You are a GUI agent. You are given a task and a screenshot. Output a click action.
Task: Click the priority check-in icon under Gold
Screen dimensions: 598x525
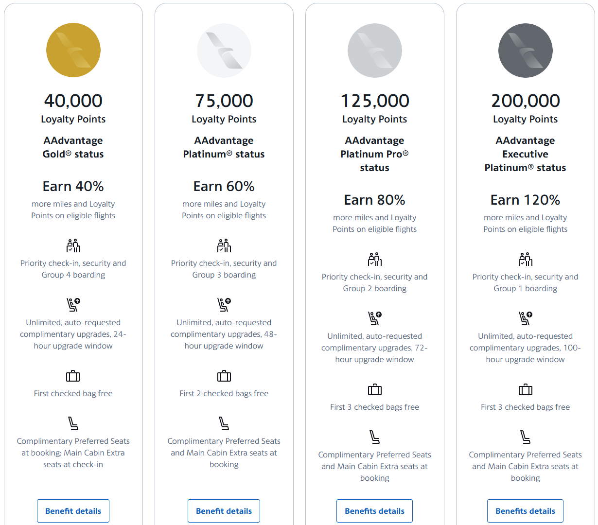(x=73, y=245)
